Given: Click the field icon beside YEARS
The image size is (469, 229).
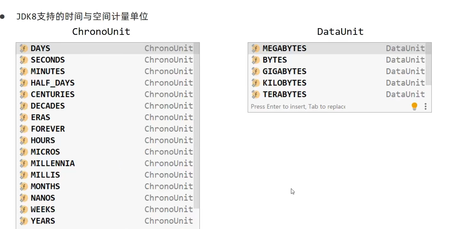Looking at the screenshot, I should pyautogui.click(x=24, y=221).
